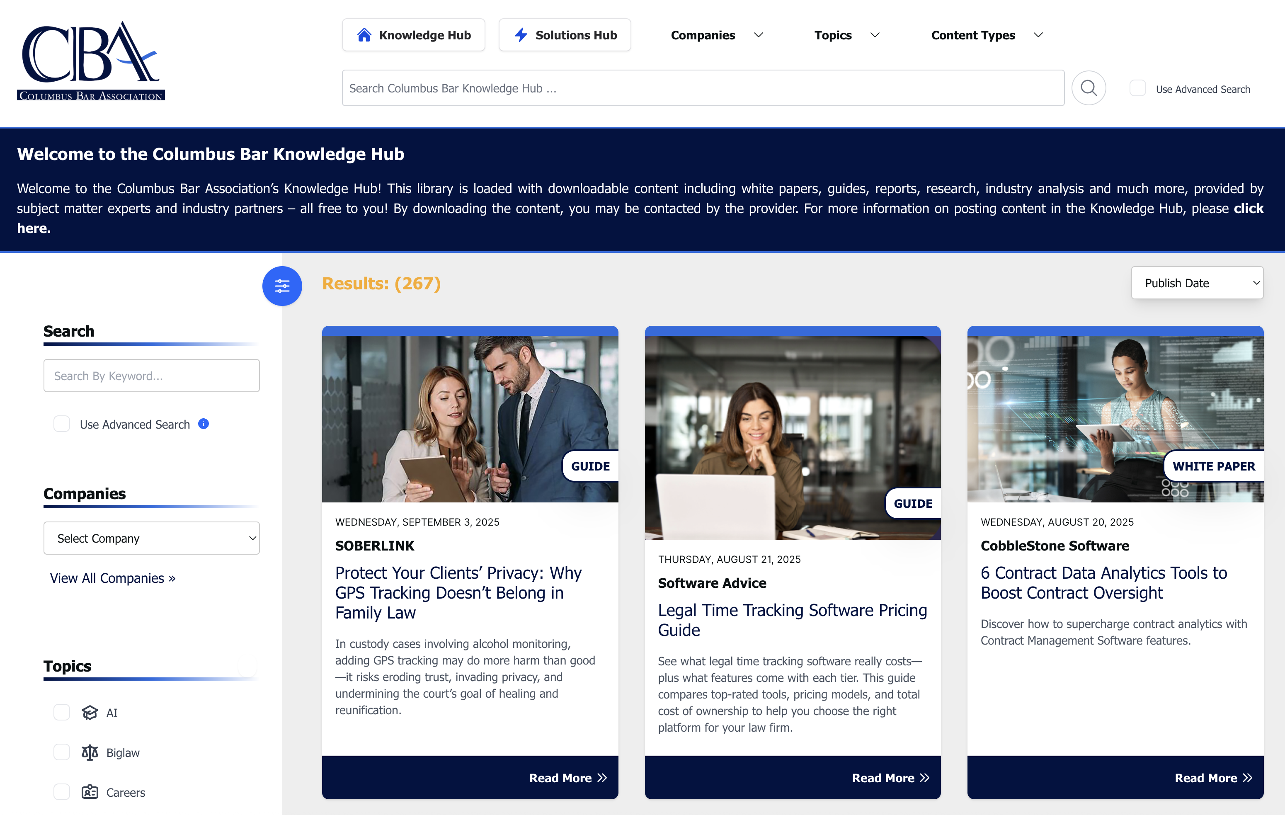Click the Columbus Bar Association logo
The width and height of the screenshot is (1285, 815).
(x=91, y=61)
